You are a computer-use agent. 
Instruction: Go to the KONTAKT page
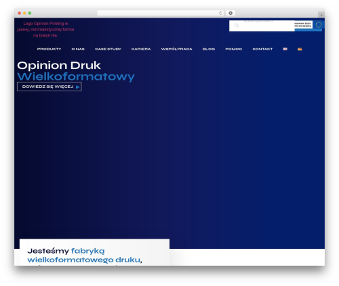[x=262, y=49]
